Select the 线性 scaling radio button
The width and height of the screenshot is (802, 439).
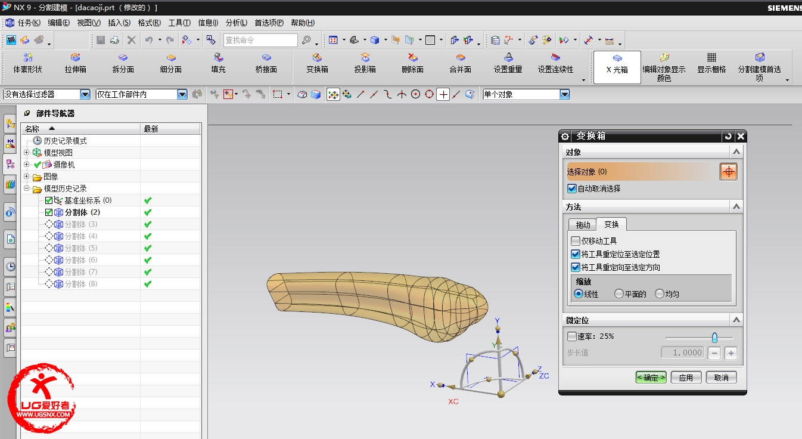click(x=578, y=294)
